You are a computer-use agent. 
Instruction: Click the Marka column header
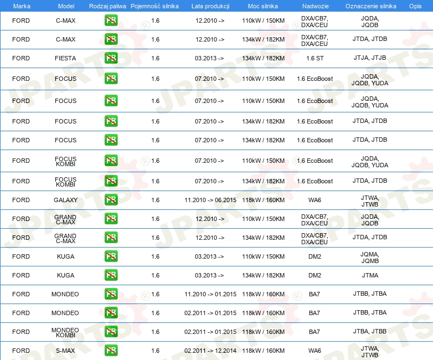coord(22,6)
